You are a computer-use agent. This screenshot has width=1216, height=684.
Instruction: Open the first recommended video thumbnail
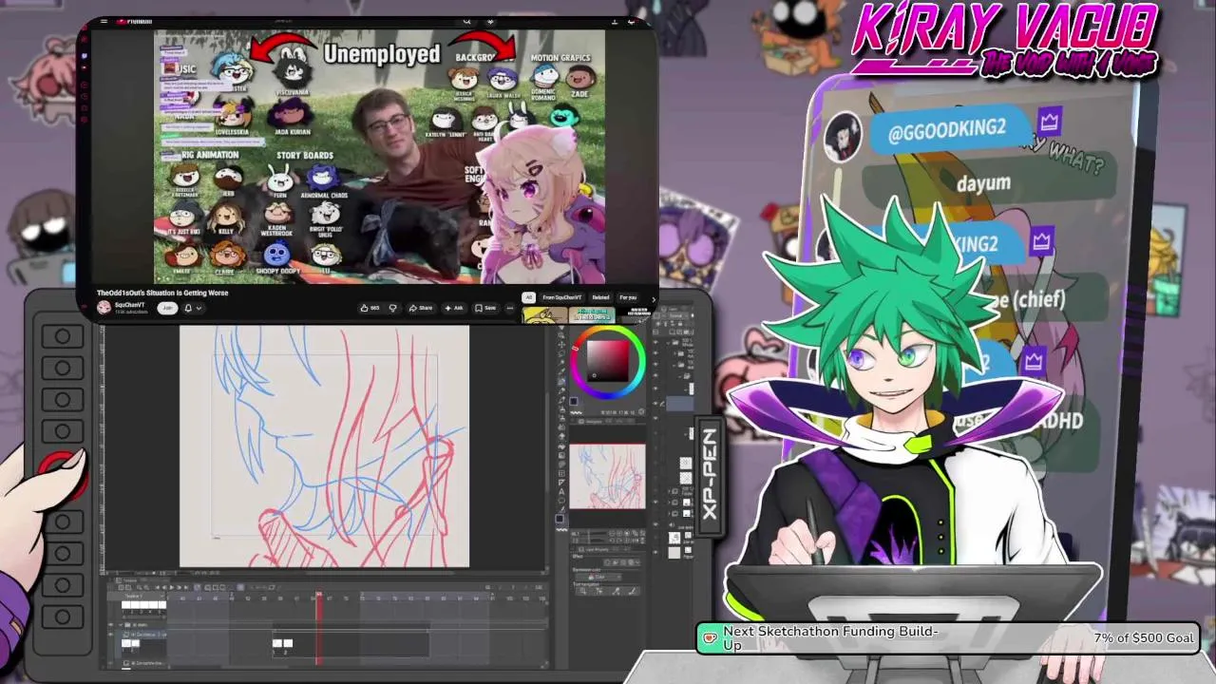[545, 316]
